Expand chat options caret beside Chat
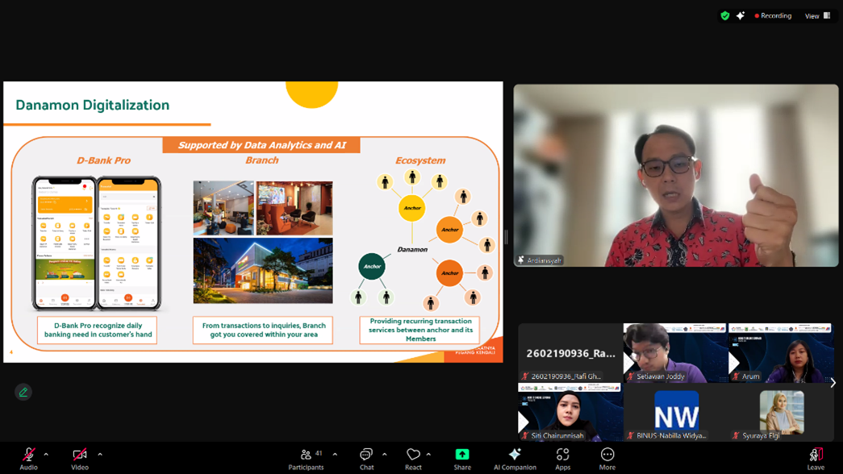This screenshot has width=843, height=474. pyautogui.click(x=385, y=455)
